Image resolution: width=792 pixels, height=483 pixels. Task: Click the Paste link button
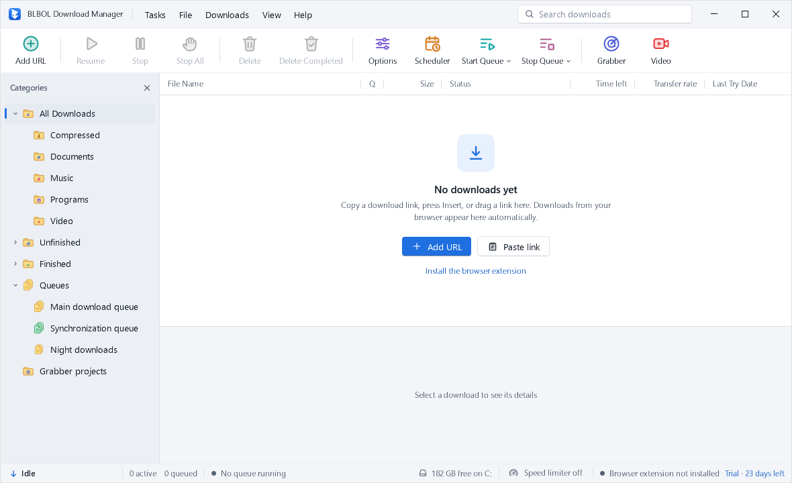[x=513, y=247]
